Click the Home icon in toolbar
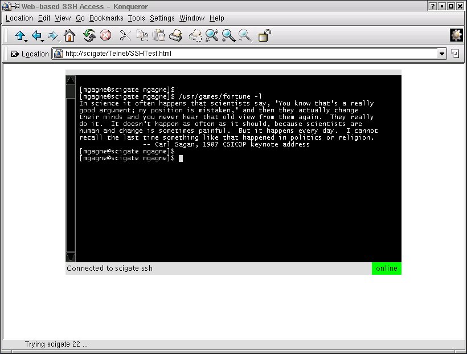 [69, 36]
